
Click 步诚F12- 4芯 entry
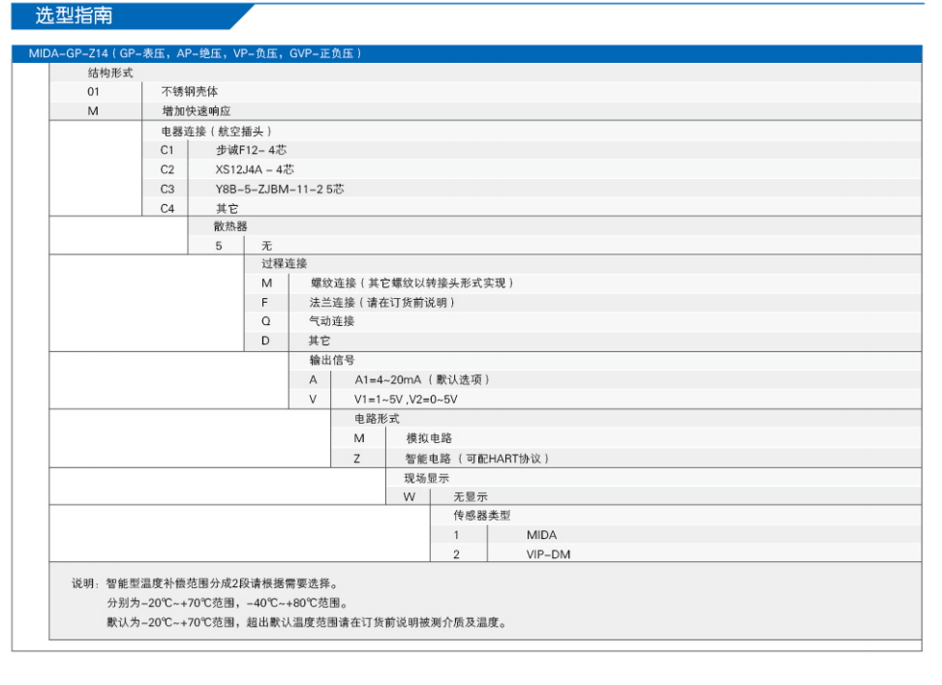coord(251,150)
